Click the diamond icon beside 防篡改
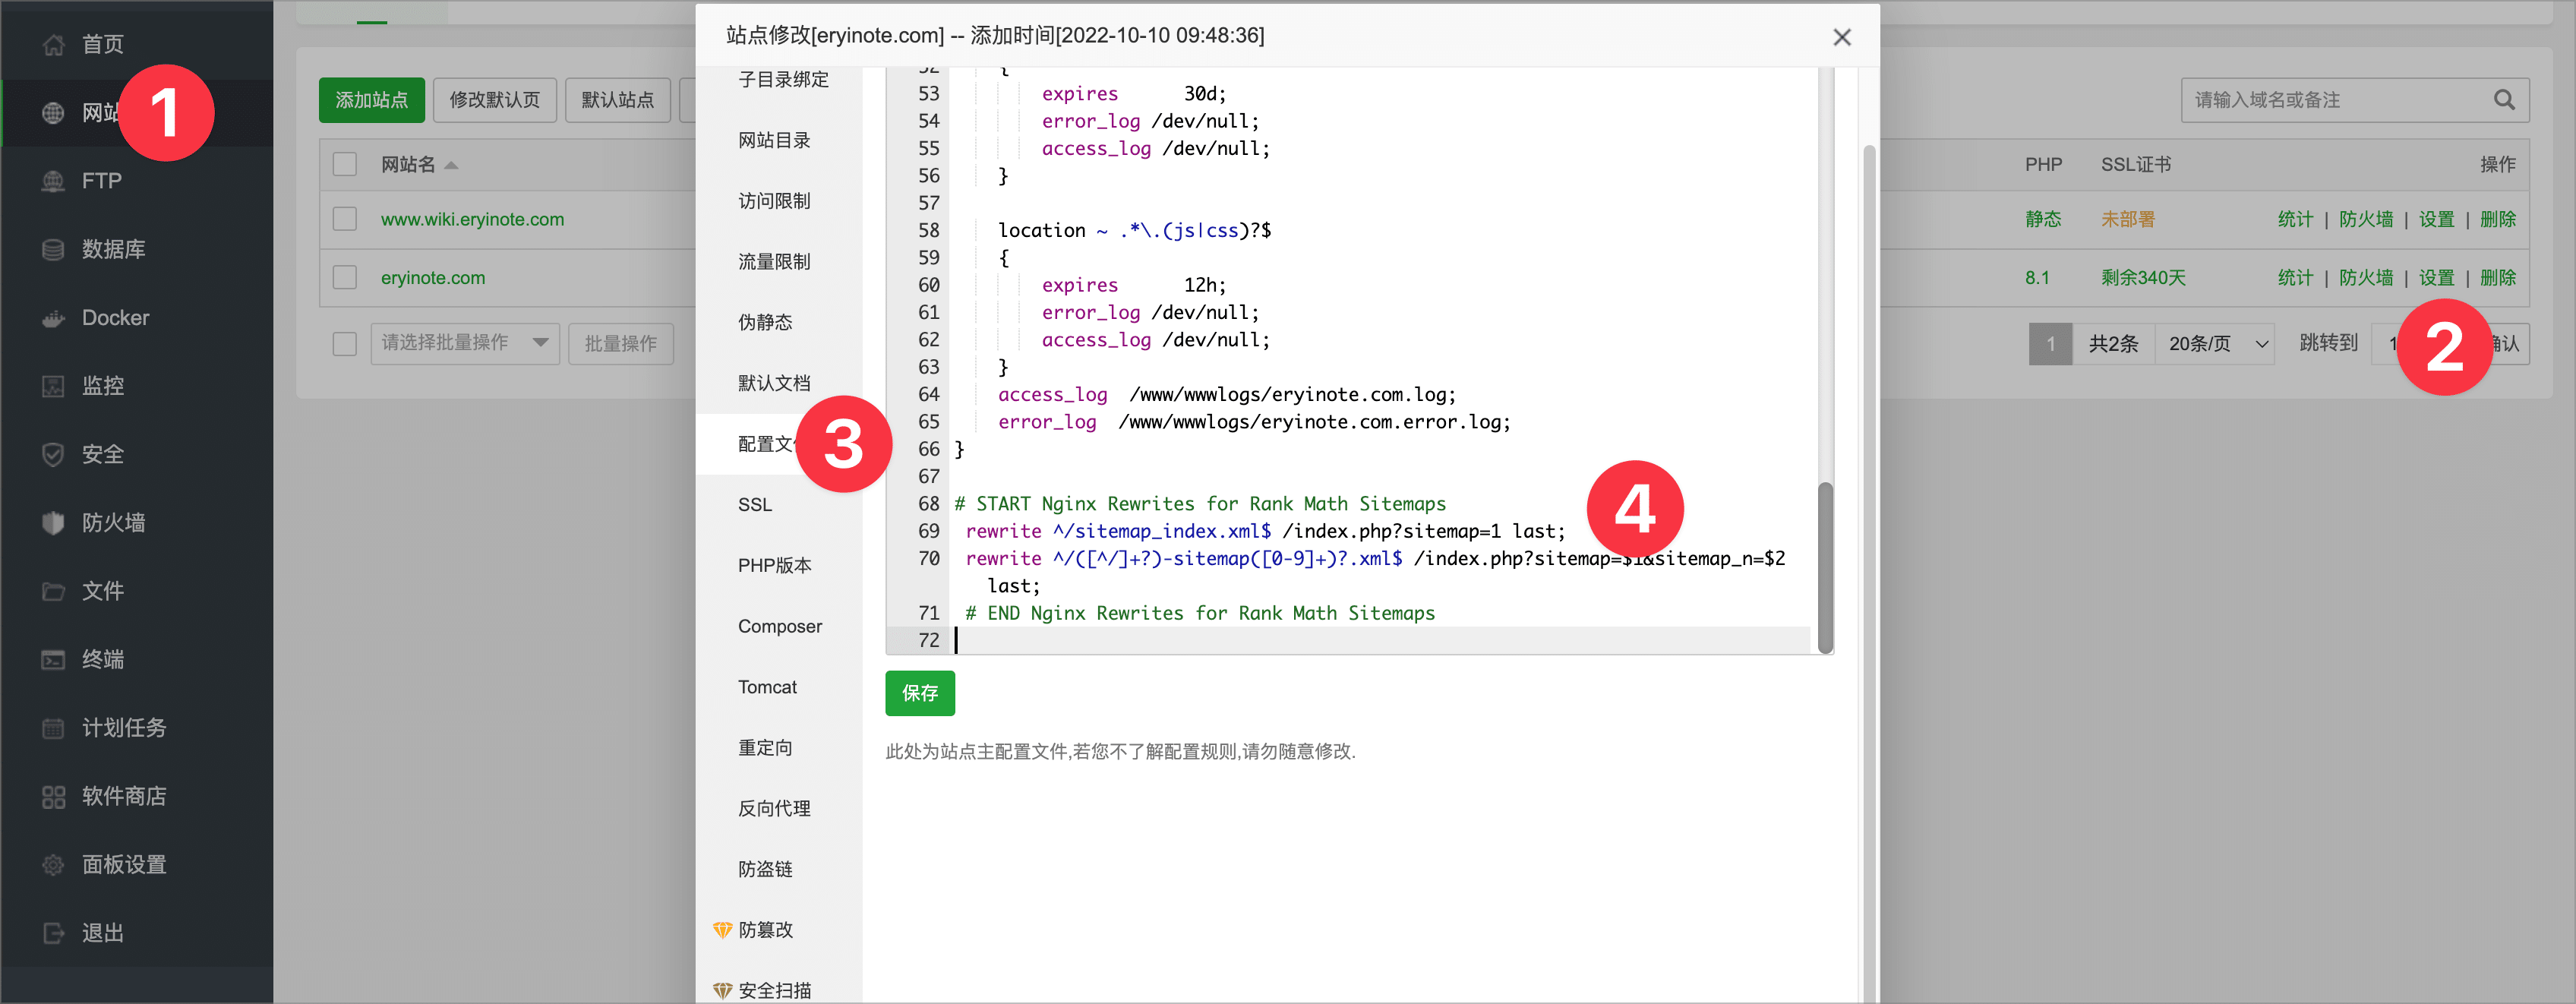The width and height of the screenshot is (2576, 1004). pyautogui.click(x=722, y=930)
